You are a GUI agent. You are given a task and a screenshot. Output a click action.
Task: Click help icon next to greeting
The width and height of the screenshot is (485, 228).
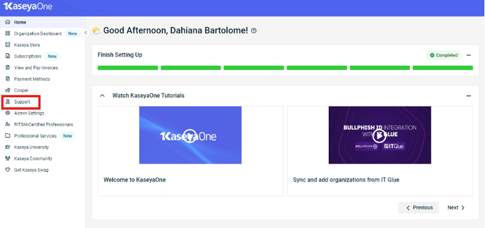click(254, 30)
